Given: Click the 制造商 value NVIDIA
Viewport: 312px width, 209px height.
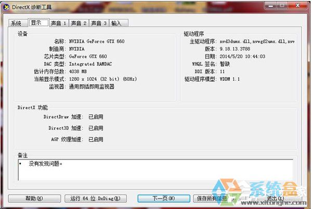Looking at the screenshot, I should click(x=76, y=49).
